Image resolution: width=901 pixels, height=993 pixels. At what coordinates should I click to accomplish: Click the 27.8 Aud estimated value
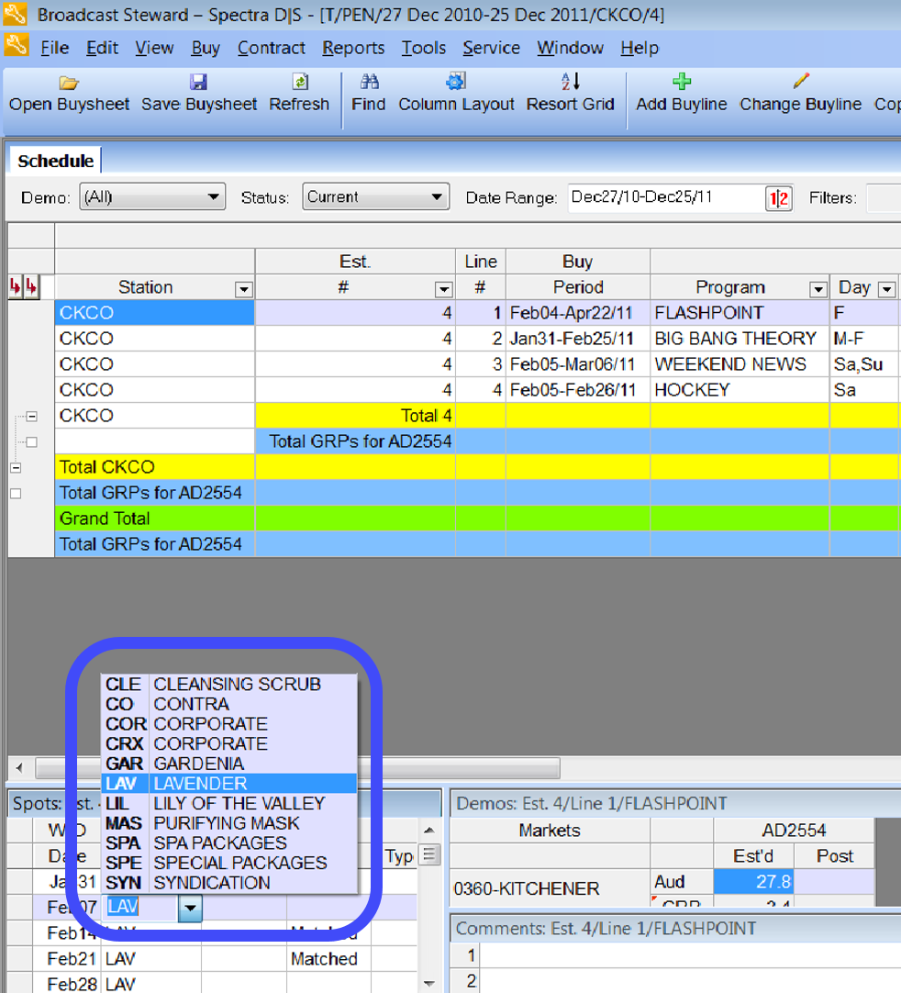[753, 882]
